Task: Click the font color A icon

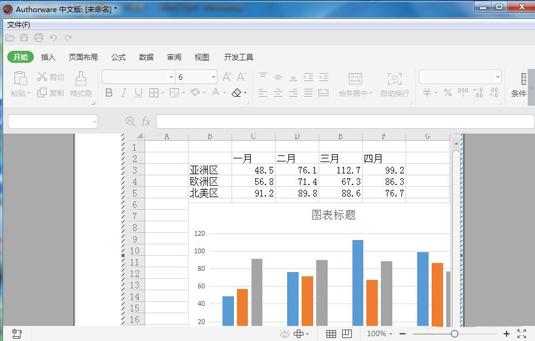Action: (216, 92)
